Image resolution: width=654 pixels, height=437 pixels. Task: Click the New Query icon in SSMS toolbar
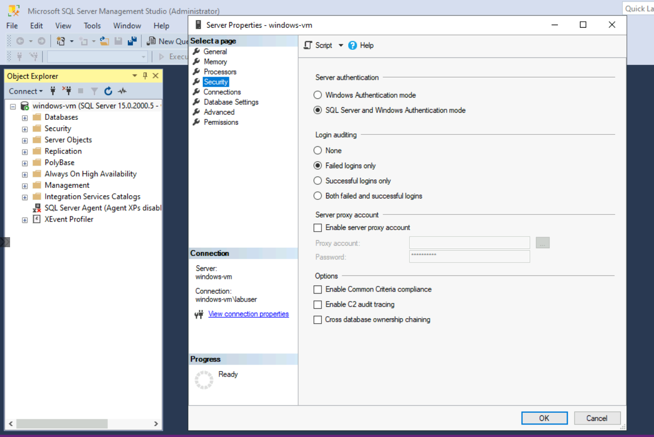(151, 41)
